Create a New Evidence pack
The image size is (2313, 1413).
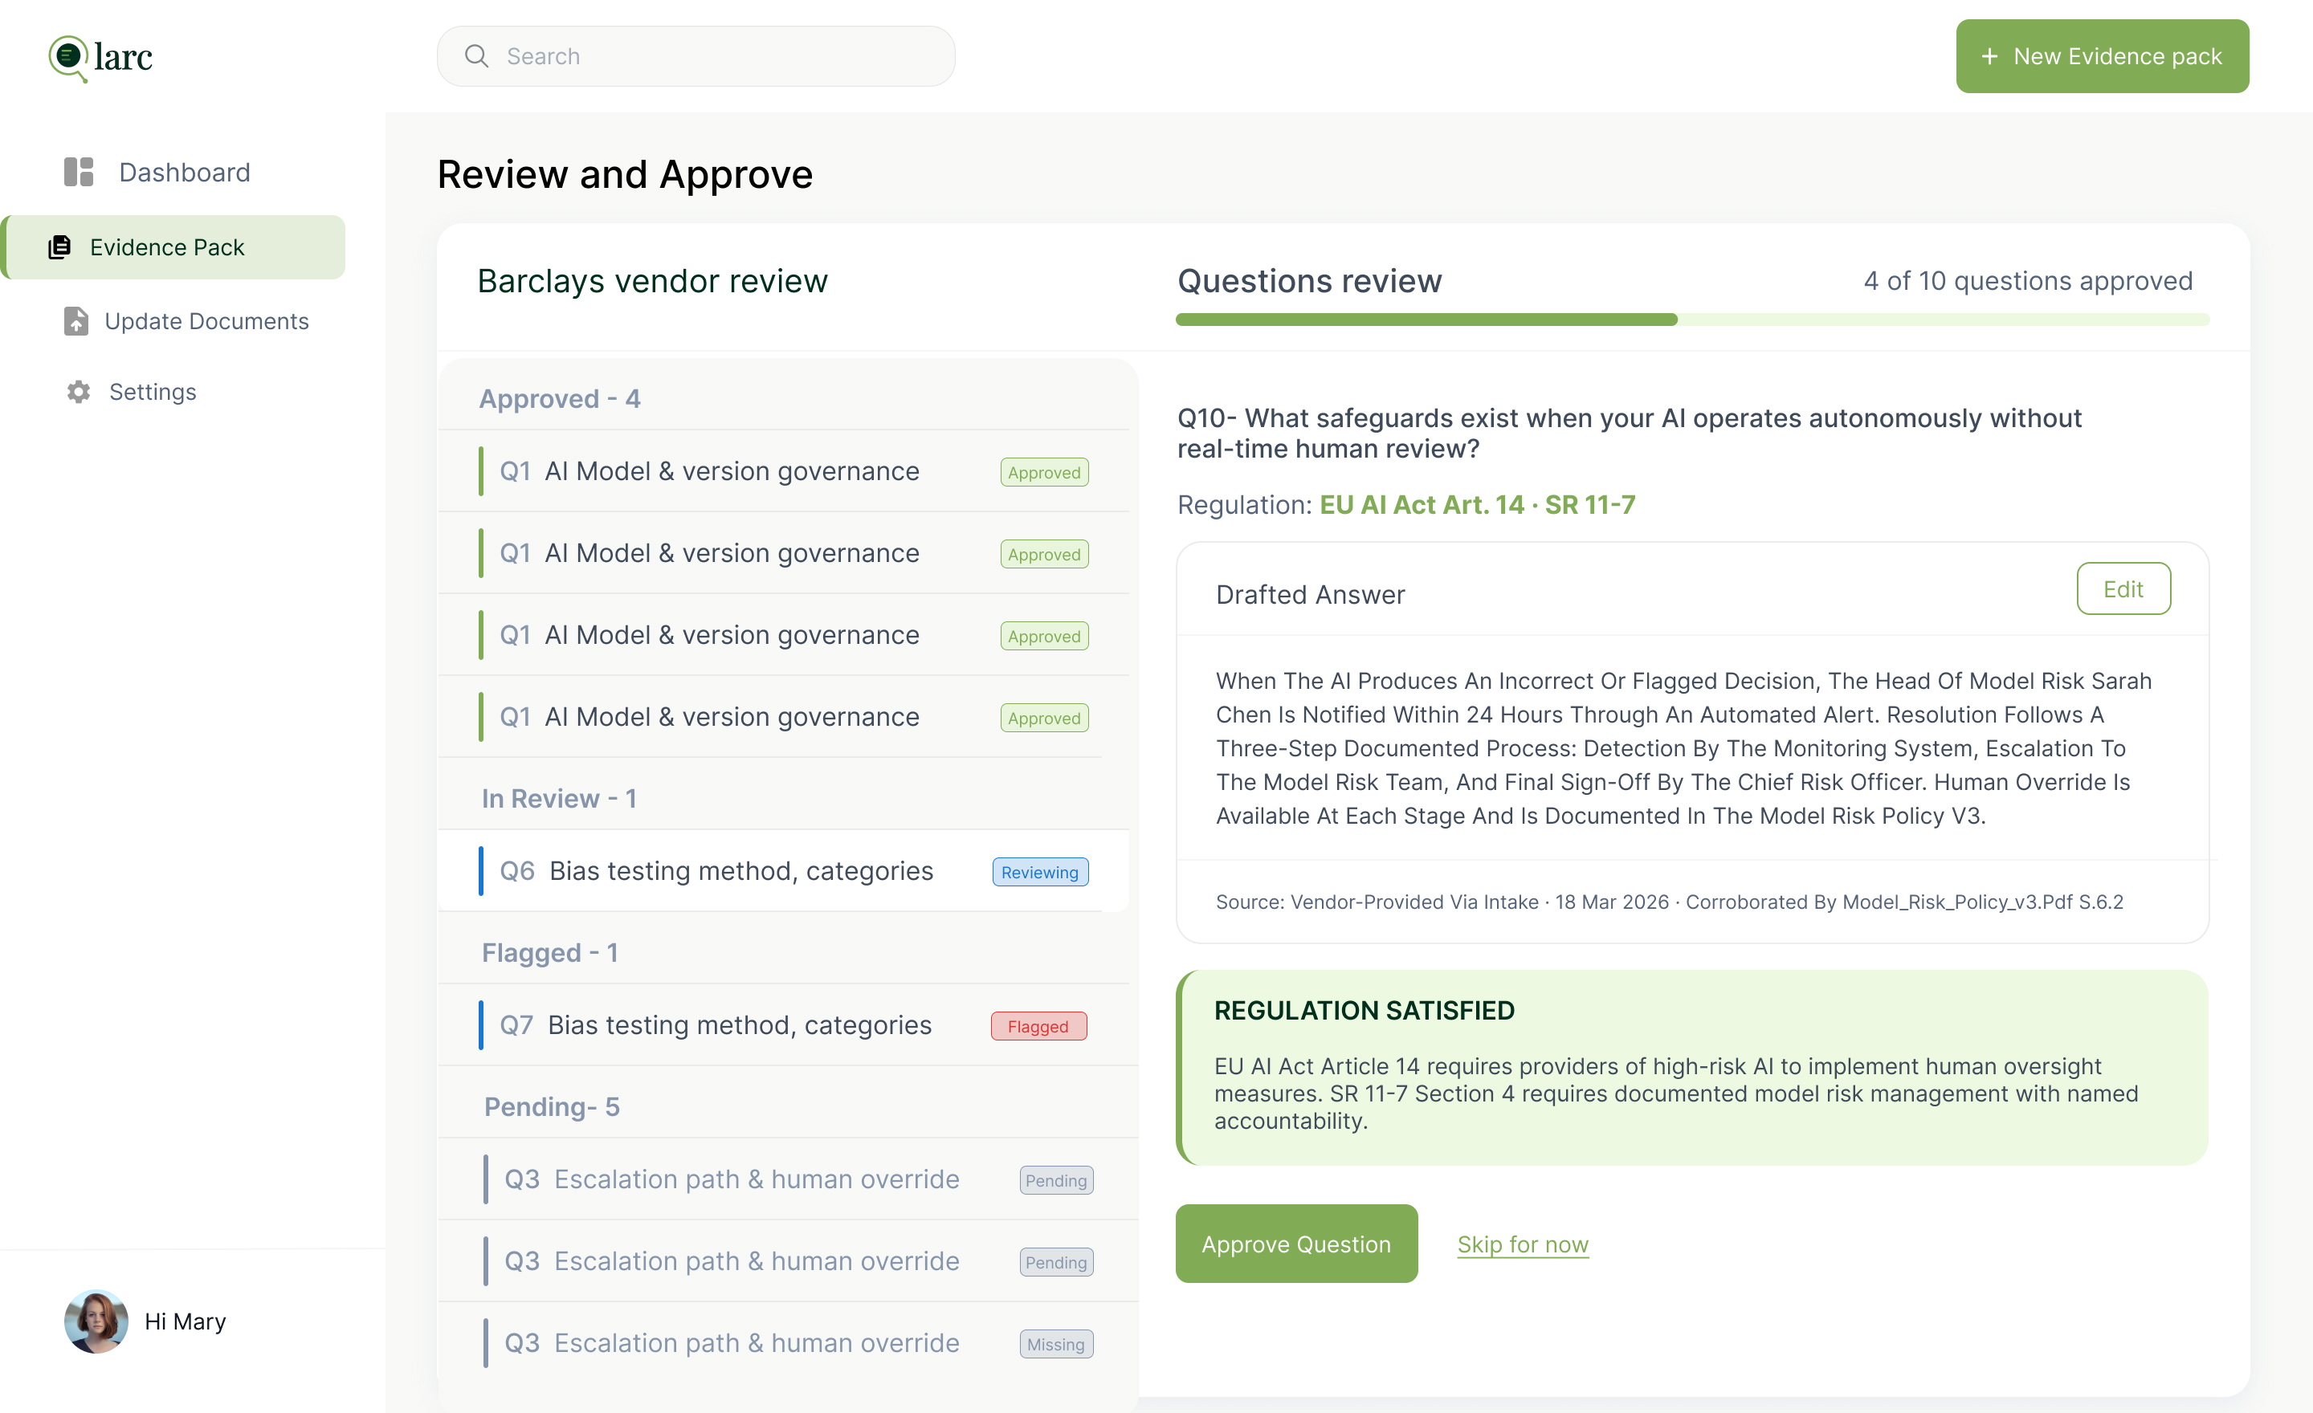point(2102,56)
